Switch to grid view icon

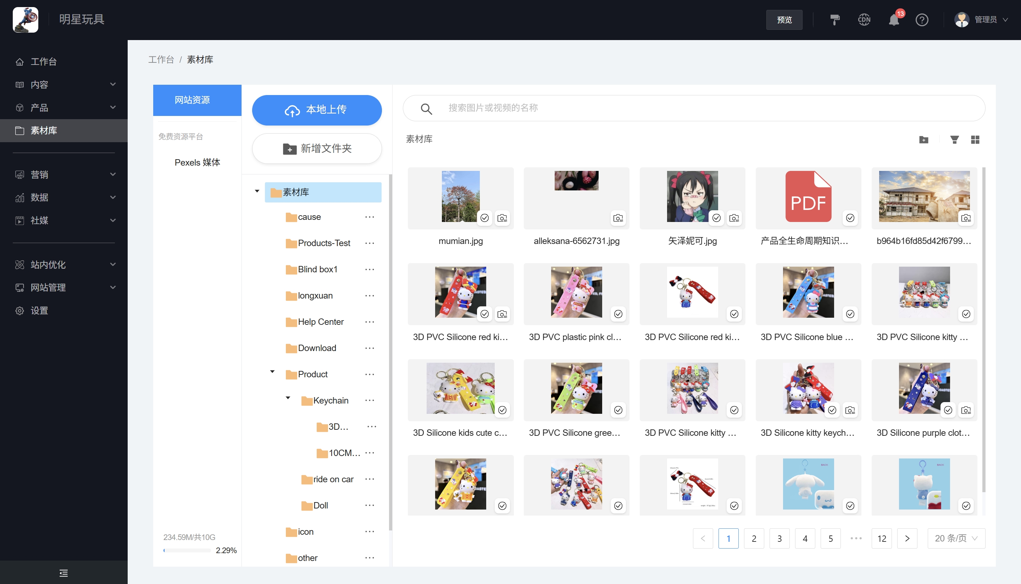click(975, 140)
